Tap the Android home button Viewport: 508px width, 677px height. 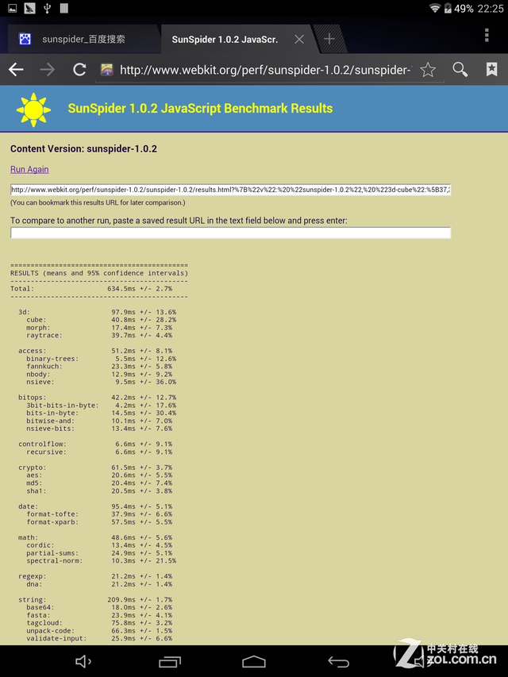pyautogui.click(x=253, y=661)
